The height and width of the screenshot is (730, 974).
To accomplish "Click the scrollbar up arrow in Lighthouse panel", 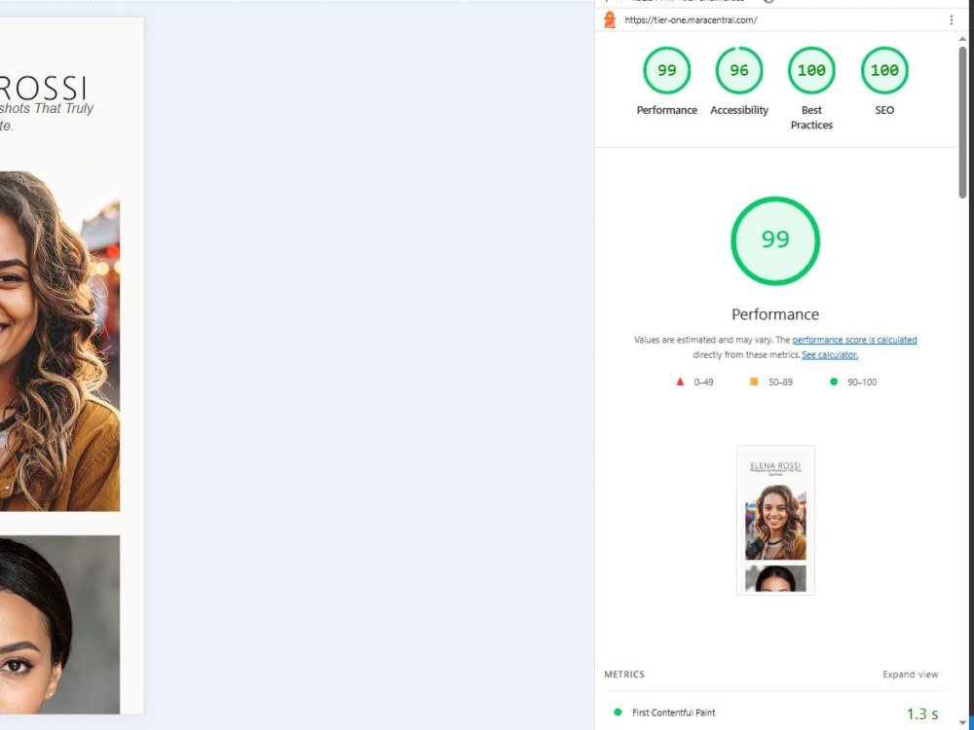I will tap(962, 39).
